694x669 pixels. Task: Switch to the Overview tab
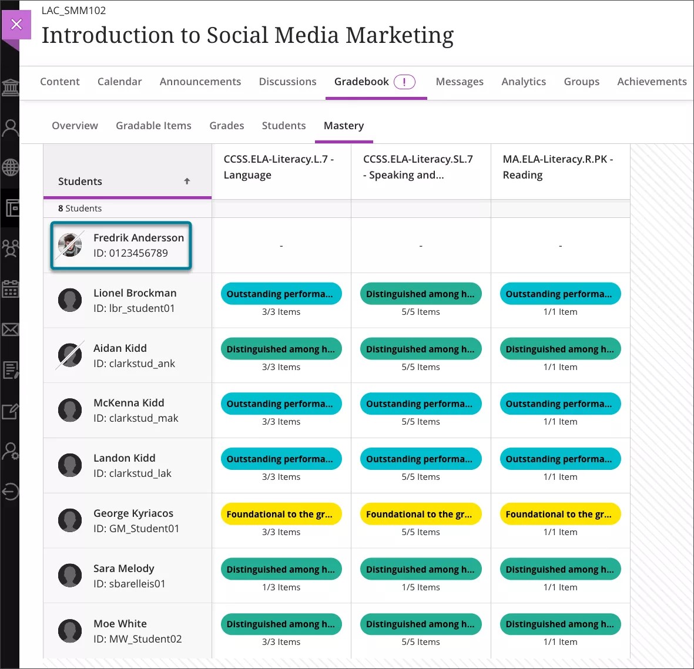[75, 125]
